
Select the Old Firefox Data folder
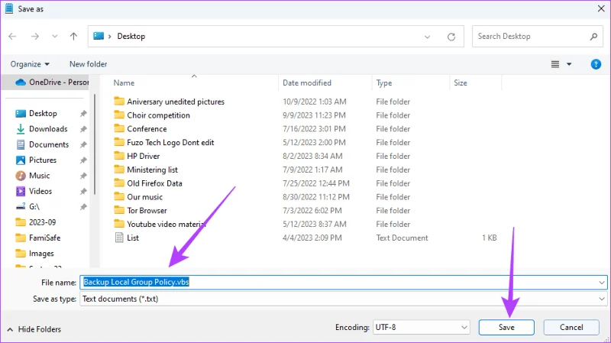[x=148, y=183]
